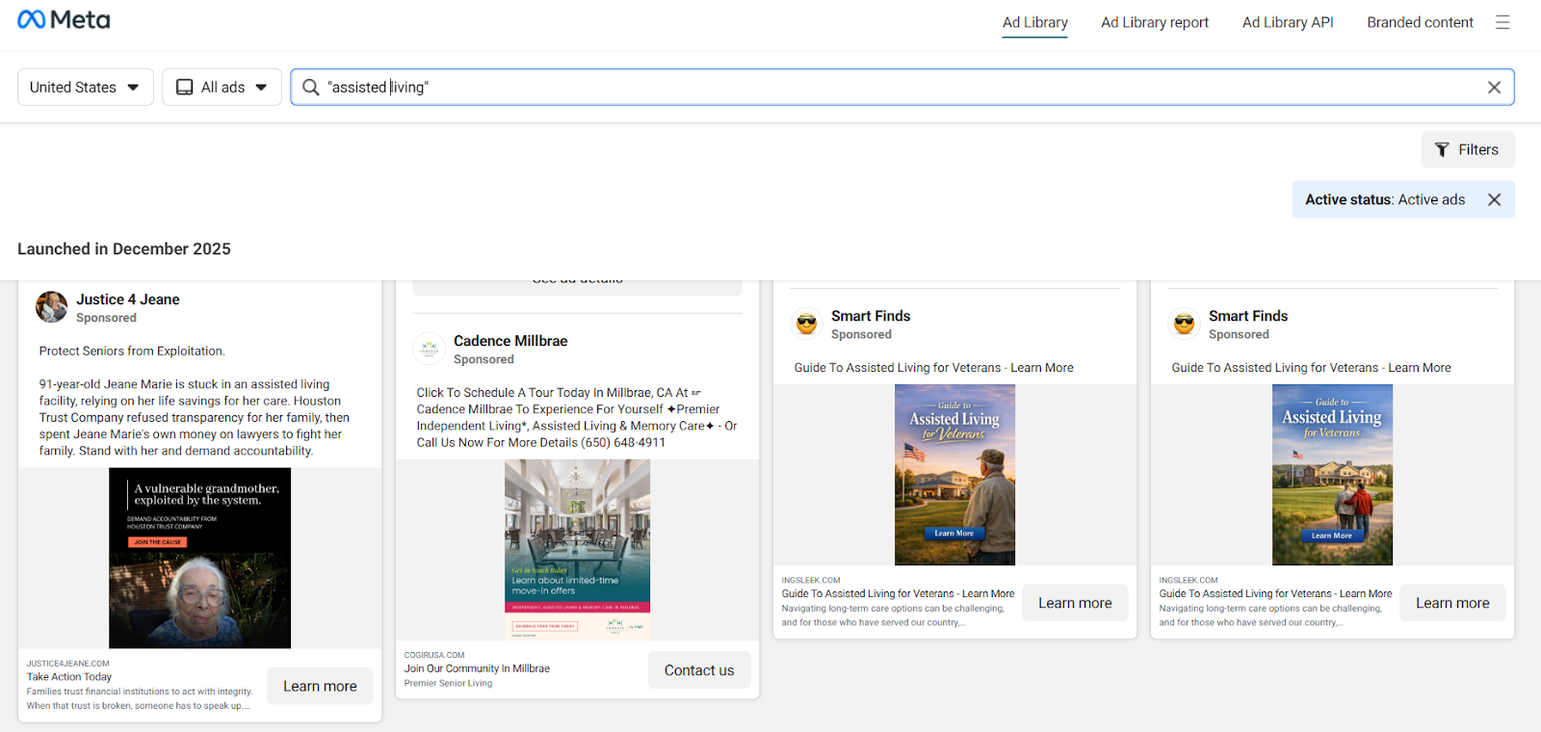Viewport: 1541px width, 732px height.
Task: Open the Ad Library API tab
Action: tap(1288, 22)
